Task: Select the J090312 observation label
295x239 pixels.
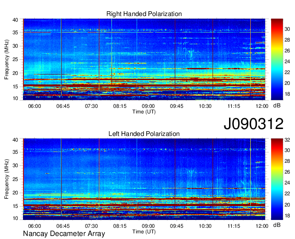Action: click(x=253, y=124)
